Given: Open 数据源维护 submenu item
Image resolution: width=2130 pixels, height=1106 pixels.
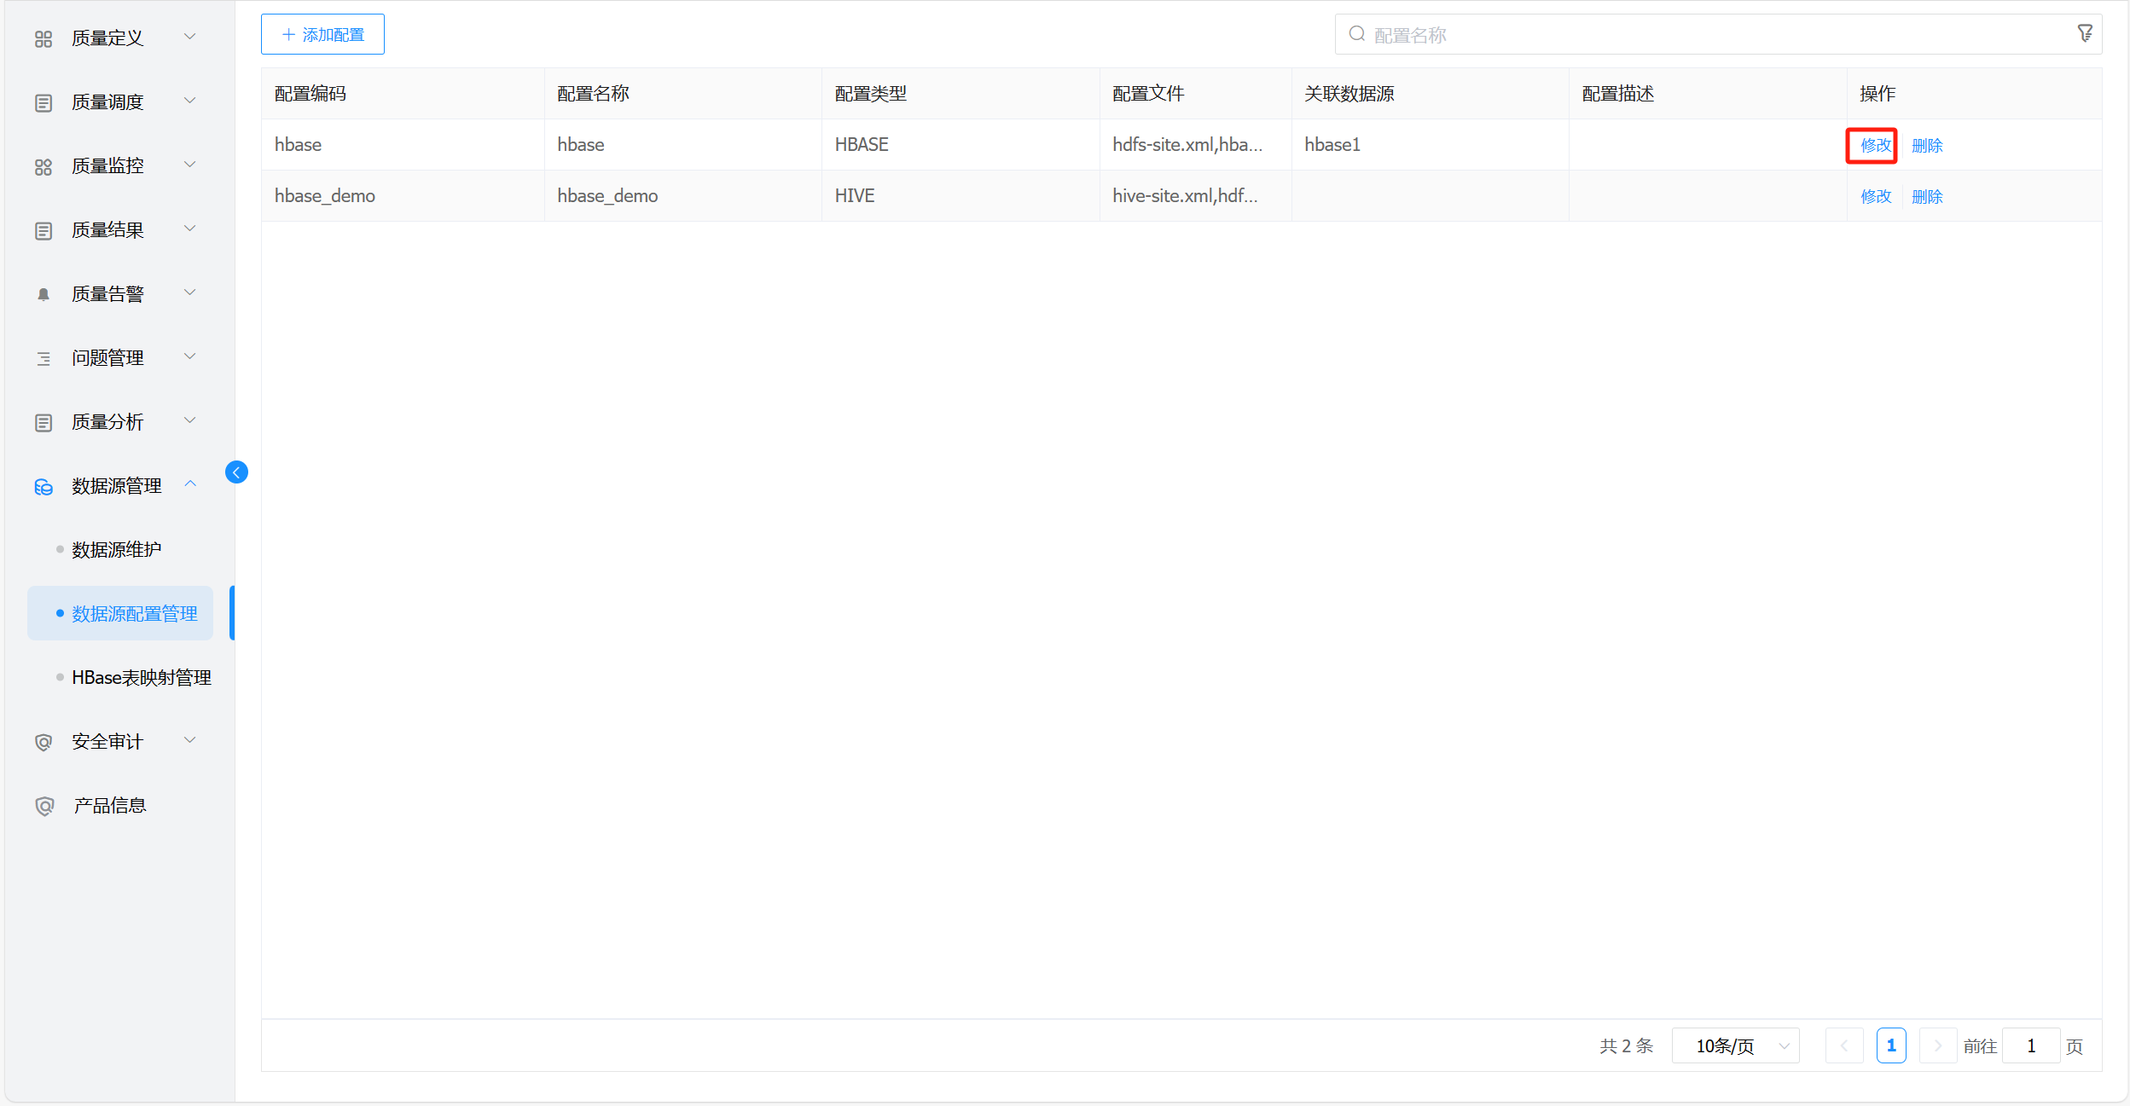Looking at the screenshot, I should [117, 550].
